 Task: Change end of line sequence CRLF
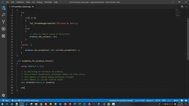pos(164,100)
